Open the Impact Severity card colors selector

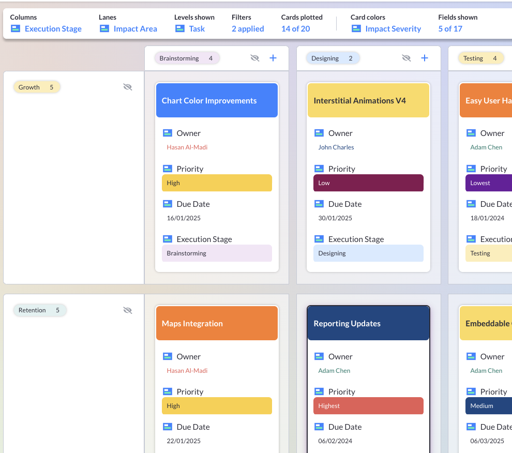pos(393,29)
